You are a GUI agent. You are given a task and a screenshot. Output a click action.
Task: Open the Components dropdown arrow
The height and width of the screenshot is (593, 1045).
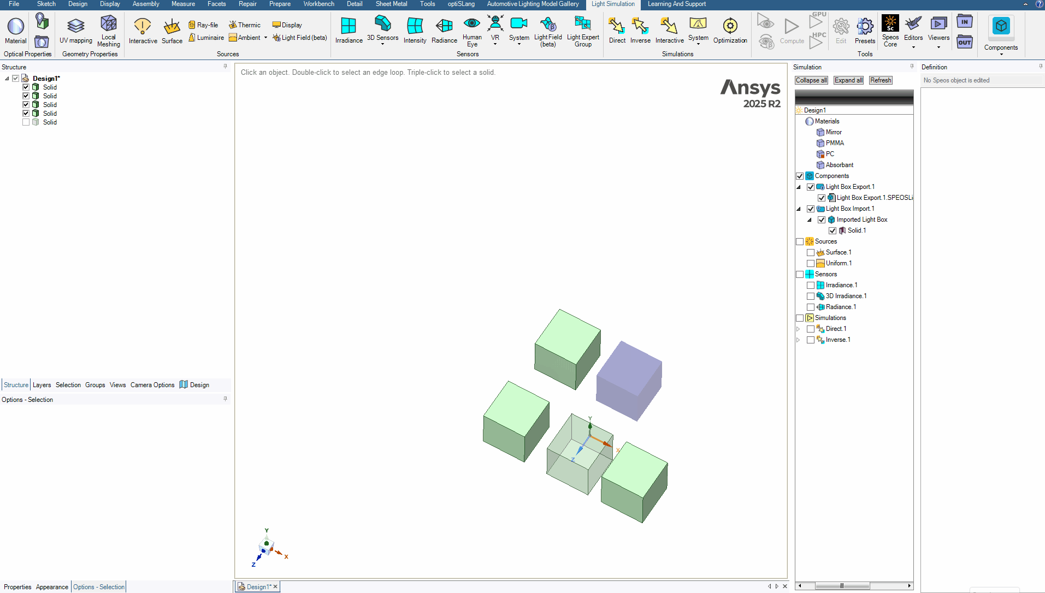pyautogui.click(x=1001, y=54)
